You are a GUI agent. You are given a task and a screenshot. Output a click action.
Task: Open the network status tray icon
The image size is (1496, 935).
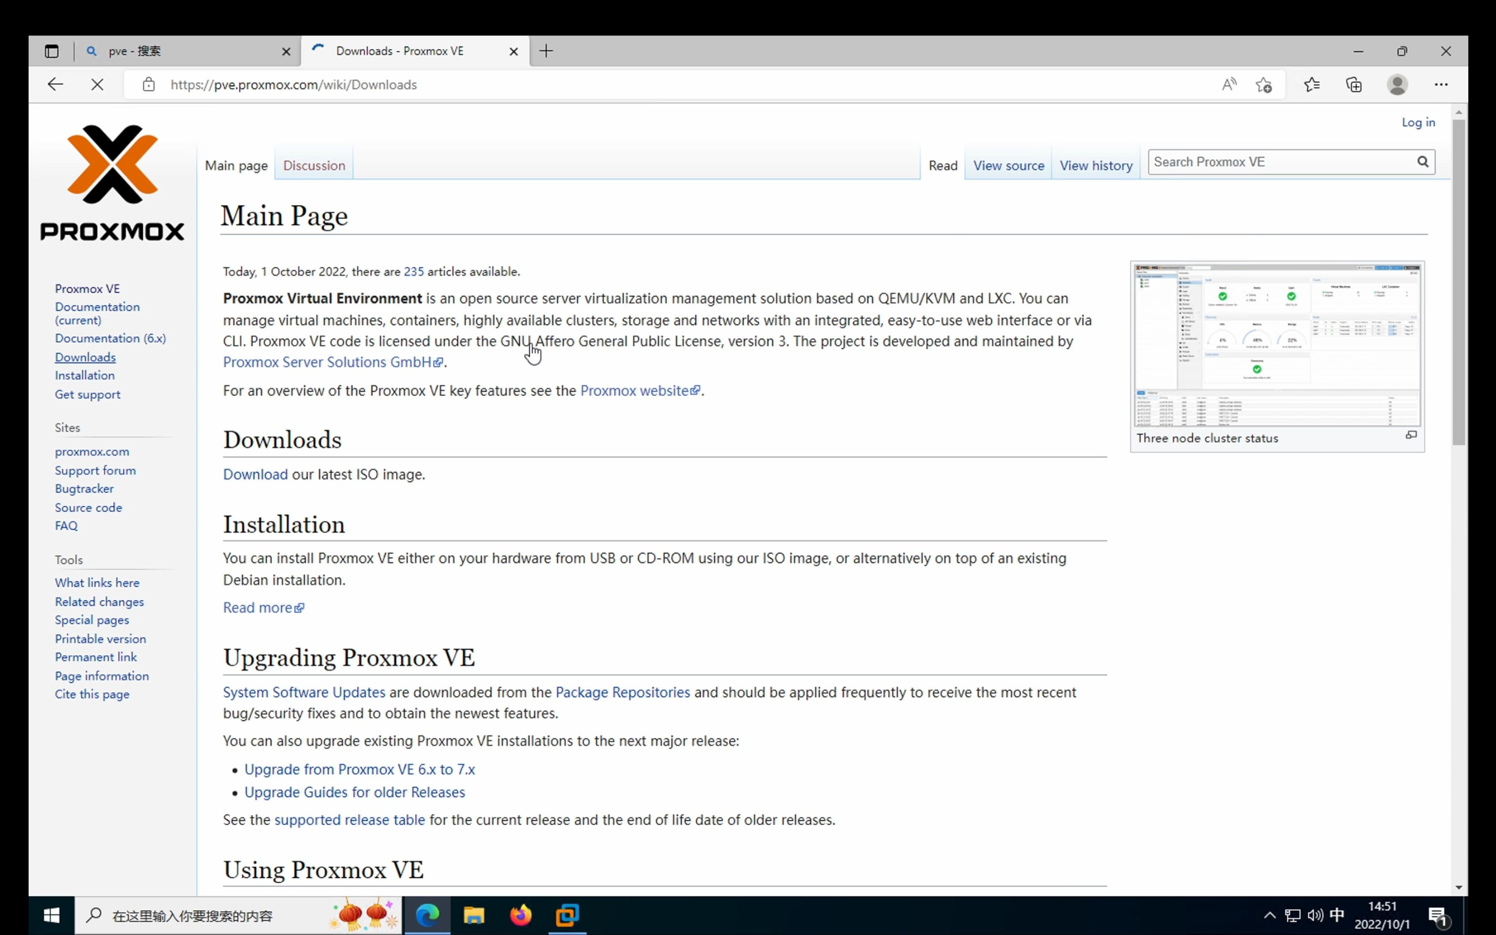[1292, 915]
